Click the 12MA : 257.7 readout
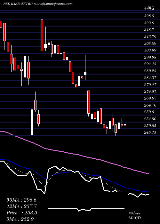Image resolution: width=160 pixels, height=224 pixels. 22,206
